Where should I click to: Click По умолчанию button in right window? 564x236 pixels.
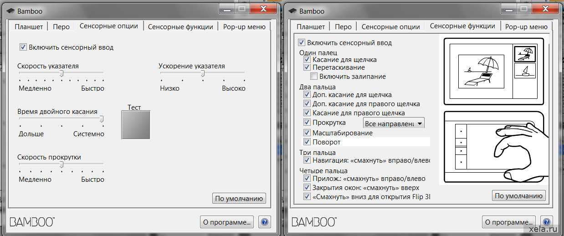[x=518, y=195]
